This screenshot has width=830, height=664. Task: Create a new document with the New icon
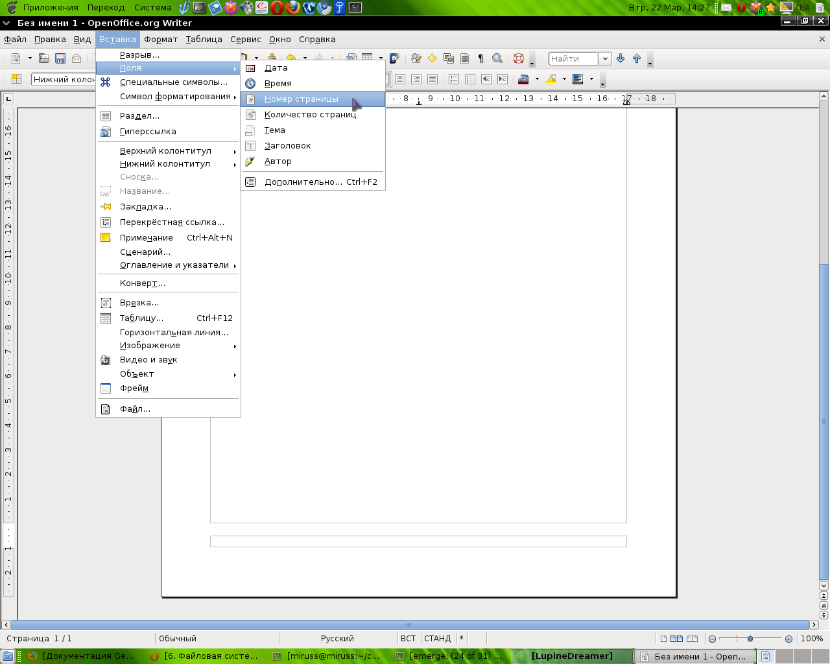click(17, 58)
